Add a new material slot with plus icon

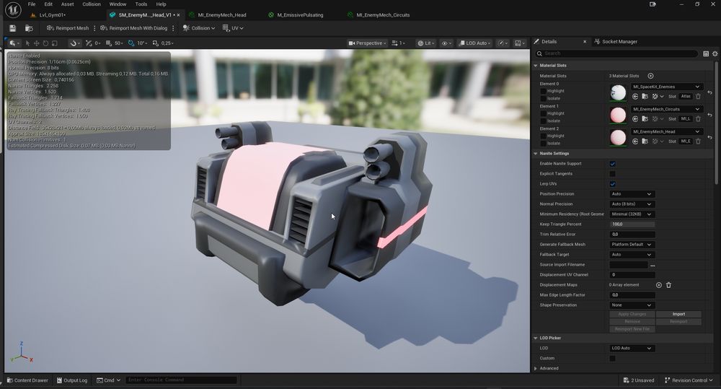pyautogui.click(x=650, y=76)
